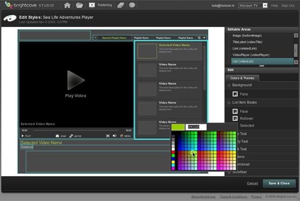
Task: Cancel the style edits
Action: 252,183
